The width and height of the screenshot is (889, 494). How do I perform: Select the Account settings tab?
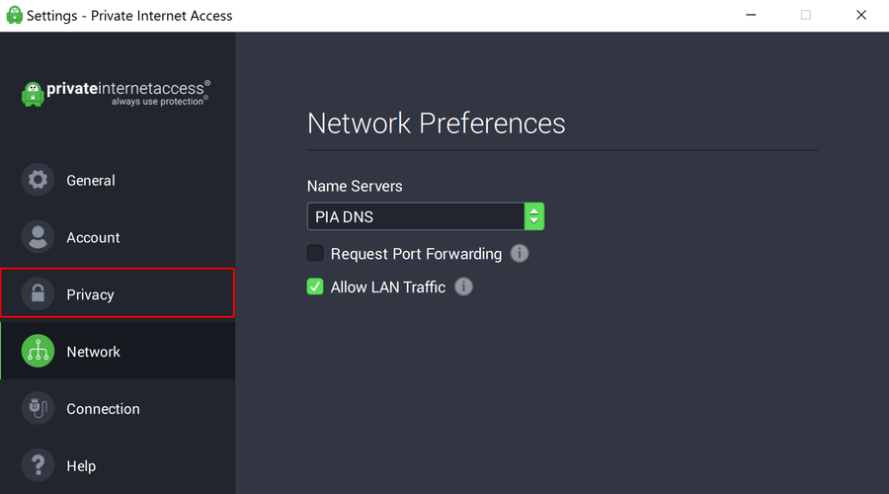click(x=93, y=238)
